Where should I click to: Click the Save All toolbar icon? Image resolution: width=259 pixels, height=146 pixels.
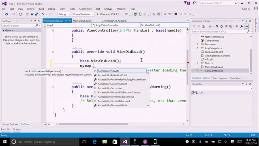[37, 14]
